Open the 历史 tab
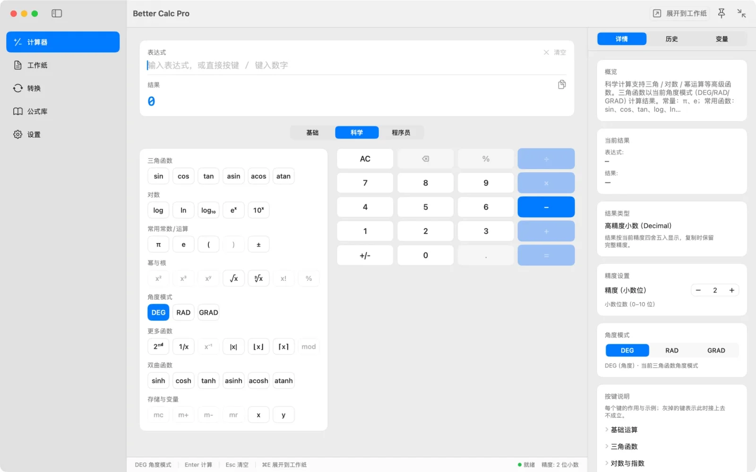Screen dimensions: 756x472 pyautogui.click(x=671, y=39)
